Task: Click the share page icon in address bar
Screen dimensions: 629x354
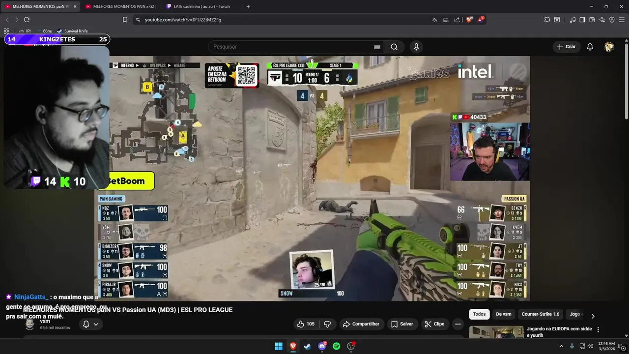Action: click(457, 20)
